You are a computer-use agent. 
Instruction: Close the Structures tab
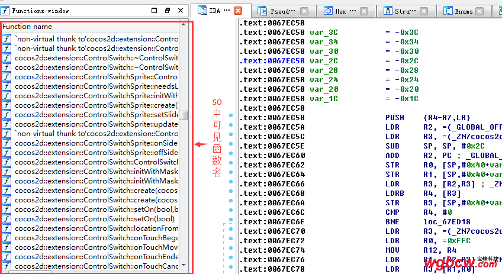tap(424, 11)
